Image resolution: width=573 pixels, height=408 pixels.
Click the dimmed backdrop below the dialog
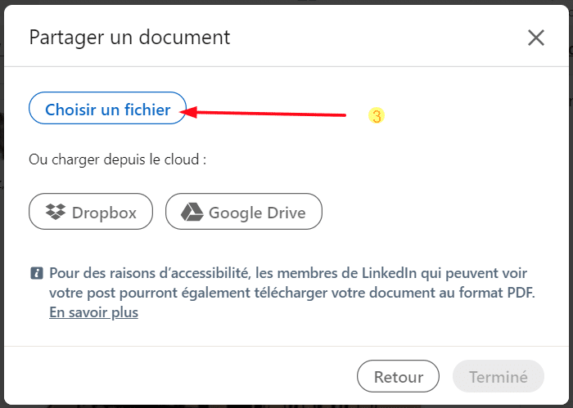tap(286, 406)
